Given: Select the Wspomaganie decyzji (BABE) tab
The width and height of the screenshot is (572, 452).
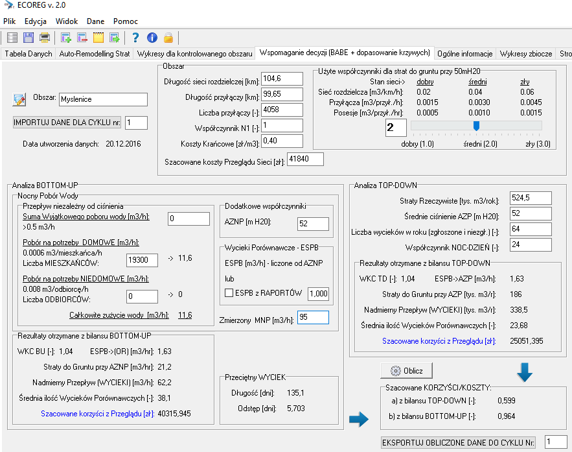Looking at the screenshot, I should click(x=345, y=53).
